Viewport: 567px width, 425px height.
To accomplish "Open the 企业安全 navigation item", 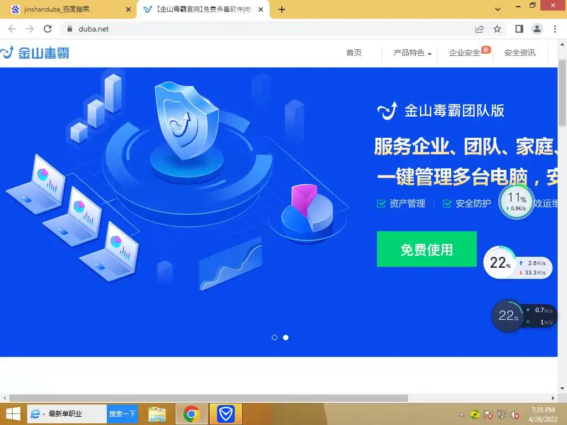I will (465, 53).
